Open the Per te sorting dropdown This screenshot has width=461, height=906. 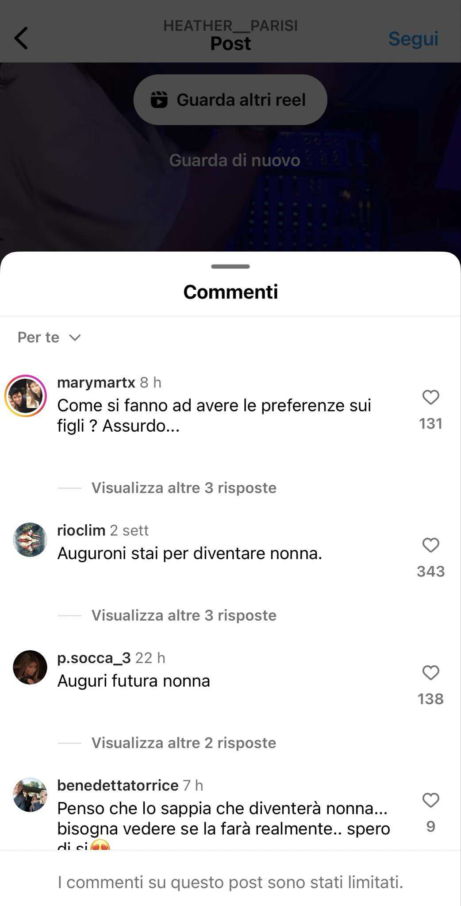49,338
